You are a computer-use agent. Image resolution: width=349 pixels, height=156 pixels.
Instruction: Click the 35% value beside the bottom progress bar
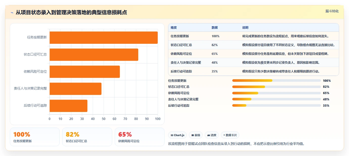326,106
